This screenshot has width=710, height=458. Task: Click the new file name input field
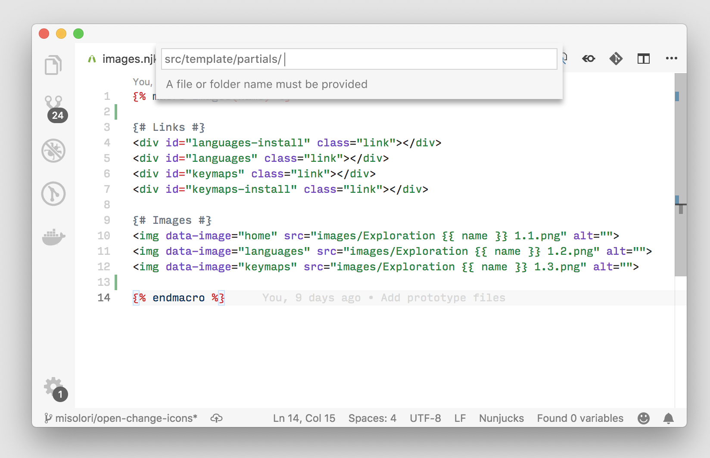(x=359, y=59)
